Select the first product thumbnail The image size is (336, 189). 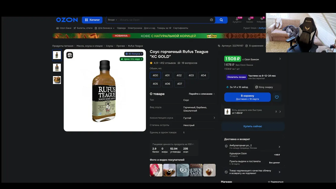point(57,55)
